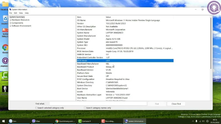Expand the Hardware Resources tree node
The height and width of the screenshot is (124, 221).
(x=10, y=20)
